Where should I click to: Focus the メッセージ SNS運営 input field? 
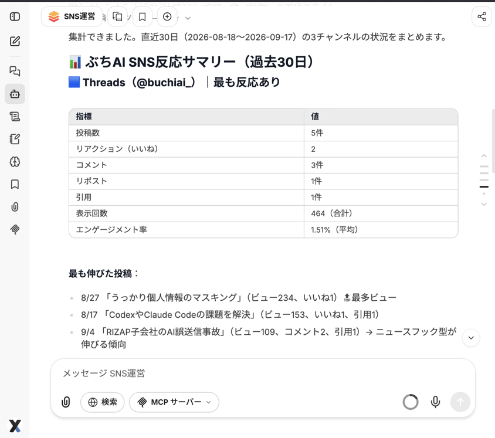tap(263, 374)
